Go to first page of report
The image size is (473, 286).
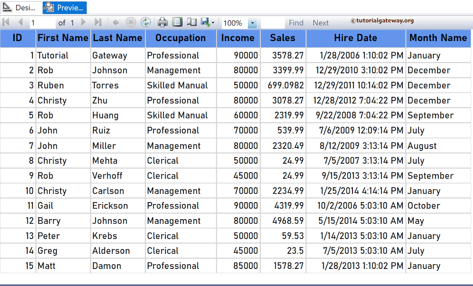6,22
